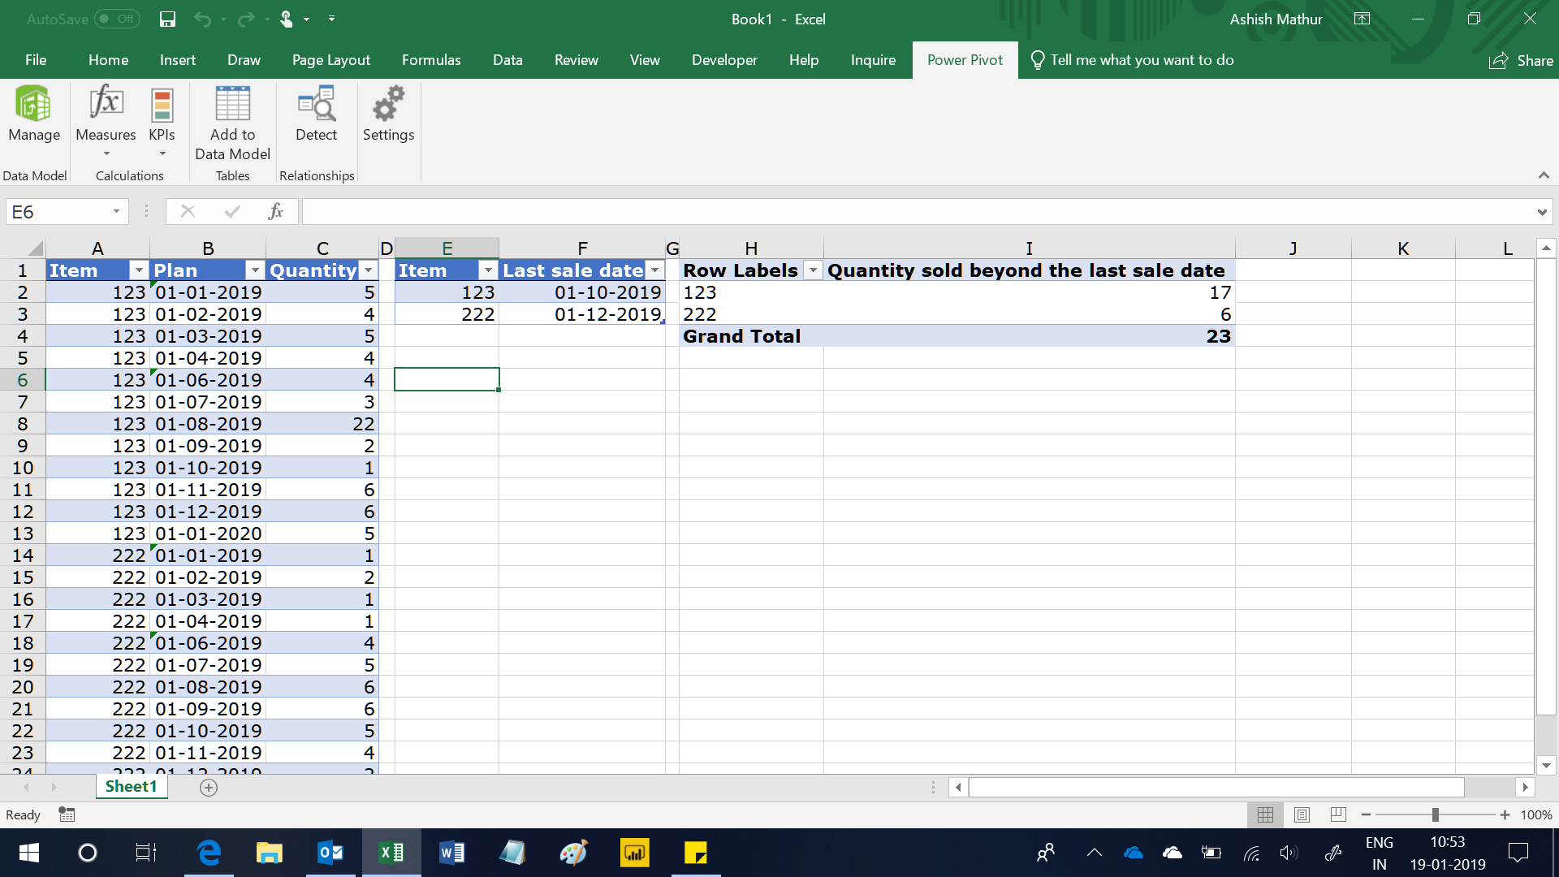This screenshot has height=877, width=1559.
Task: Open the Last sale date filter dropdown
Action: tap(654, 270)
